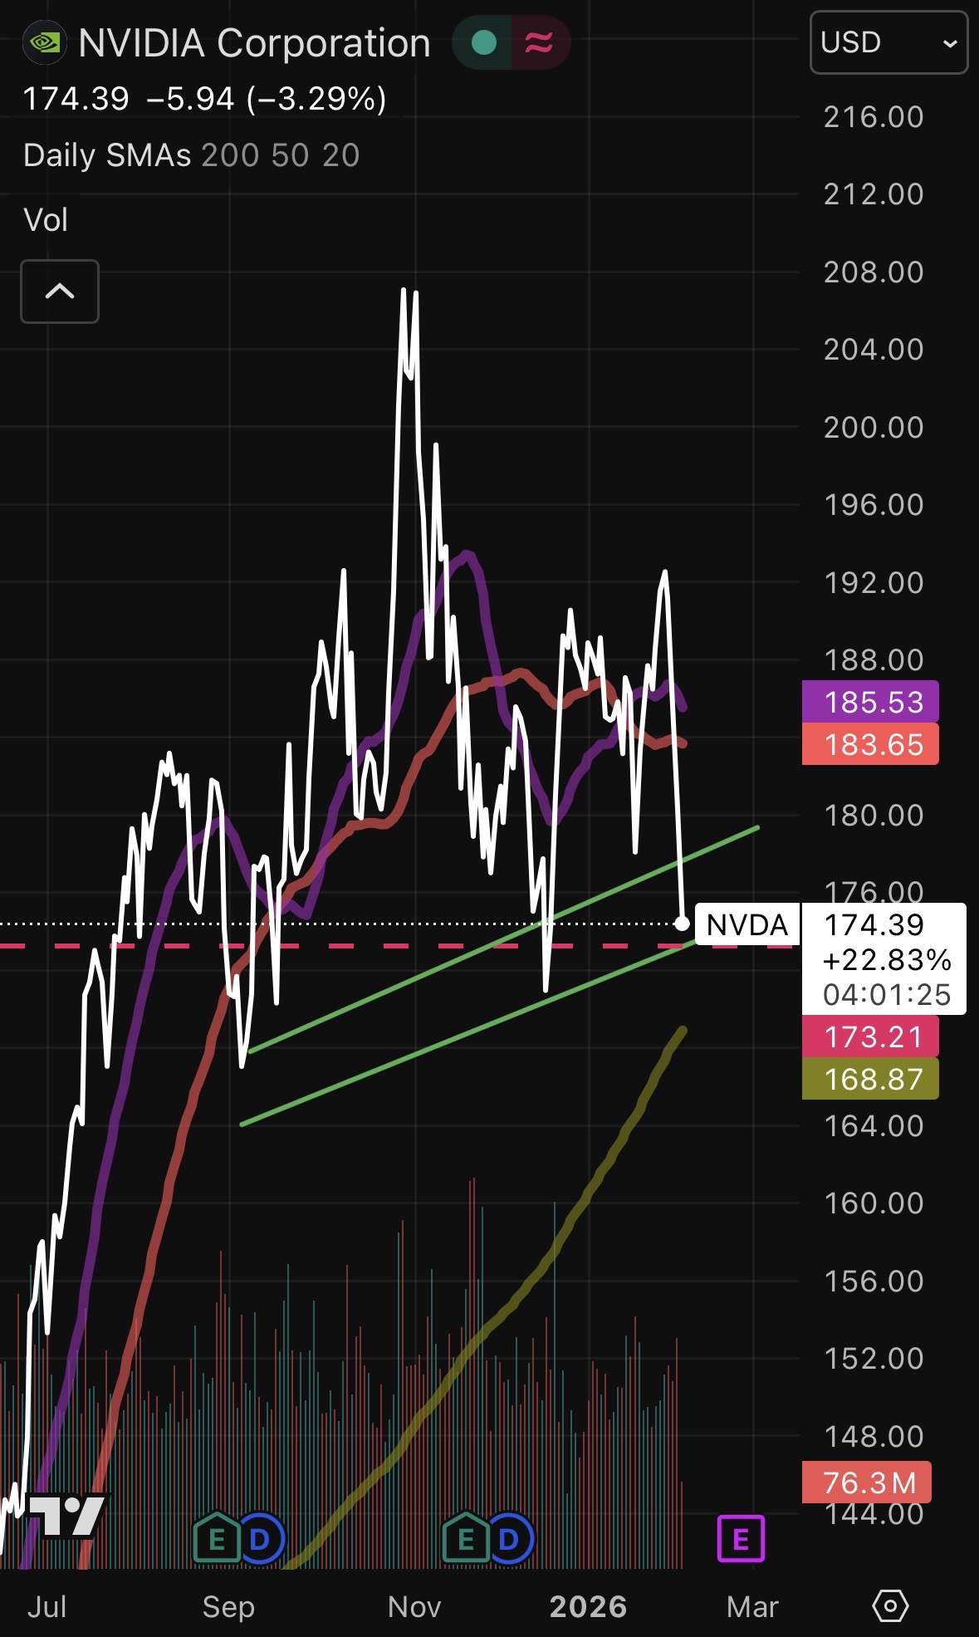Tap the Nov date axis label
The width and height of the screenshot is (979, 1637).
[x=414, y=1606]
